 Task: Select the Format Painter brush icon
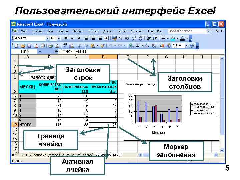coord(103,46)
